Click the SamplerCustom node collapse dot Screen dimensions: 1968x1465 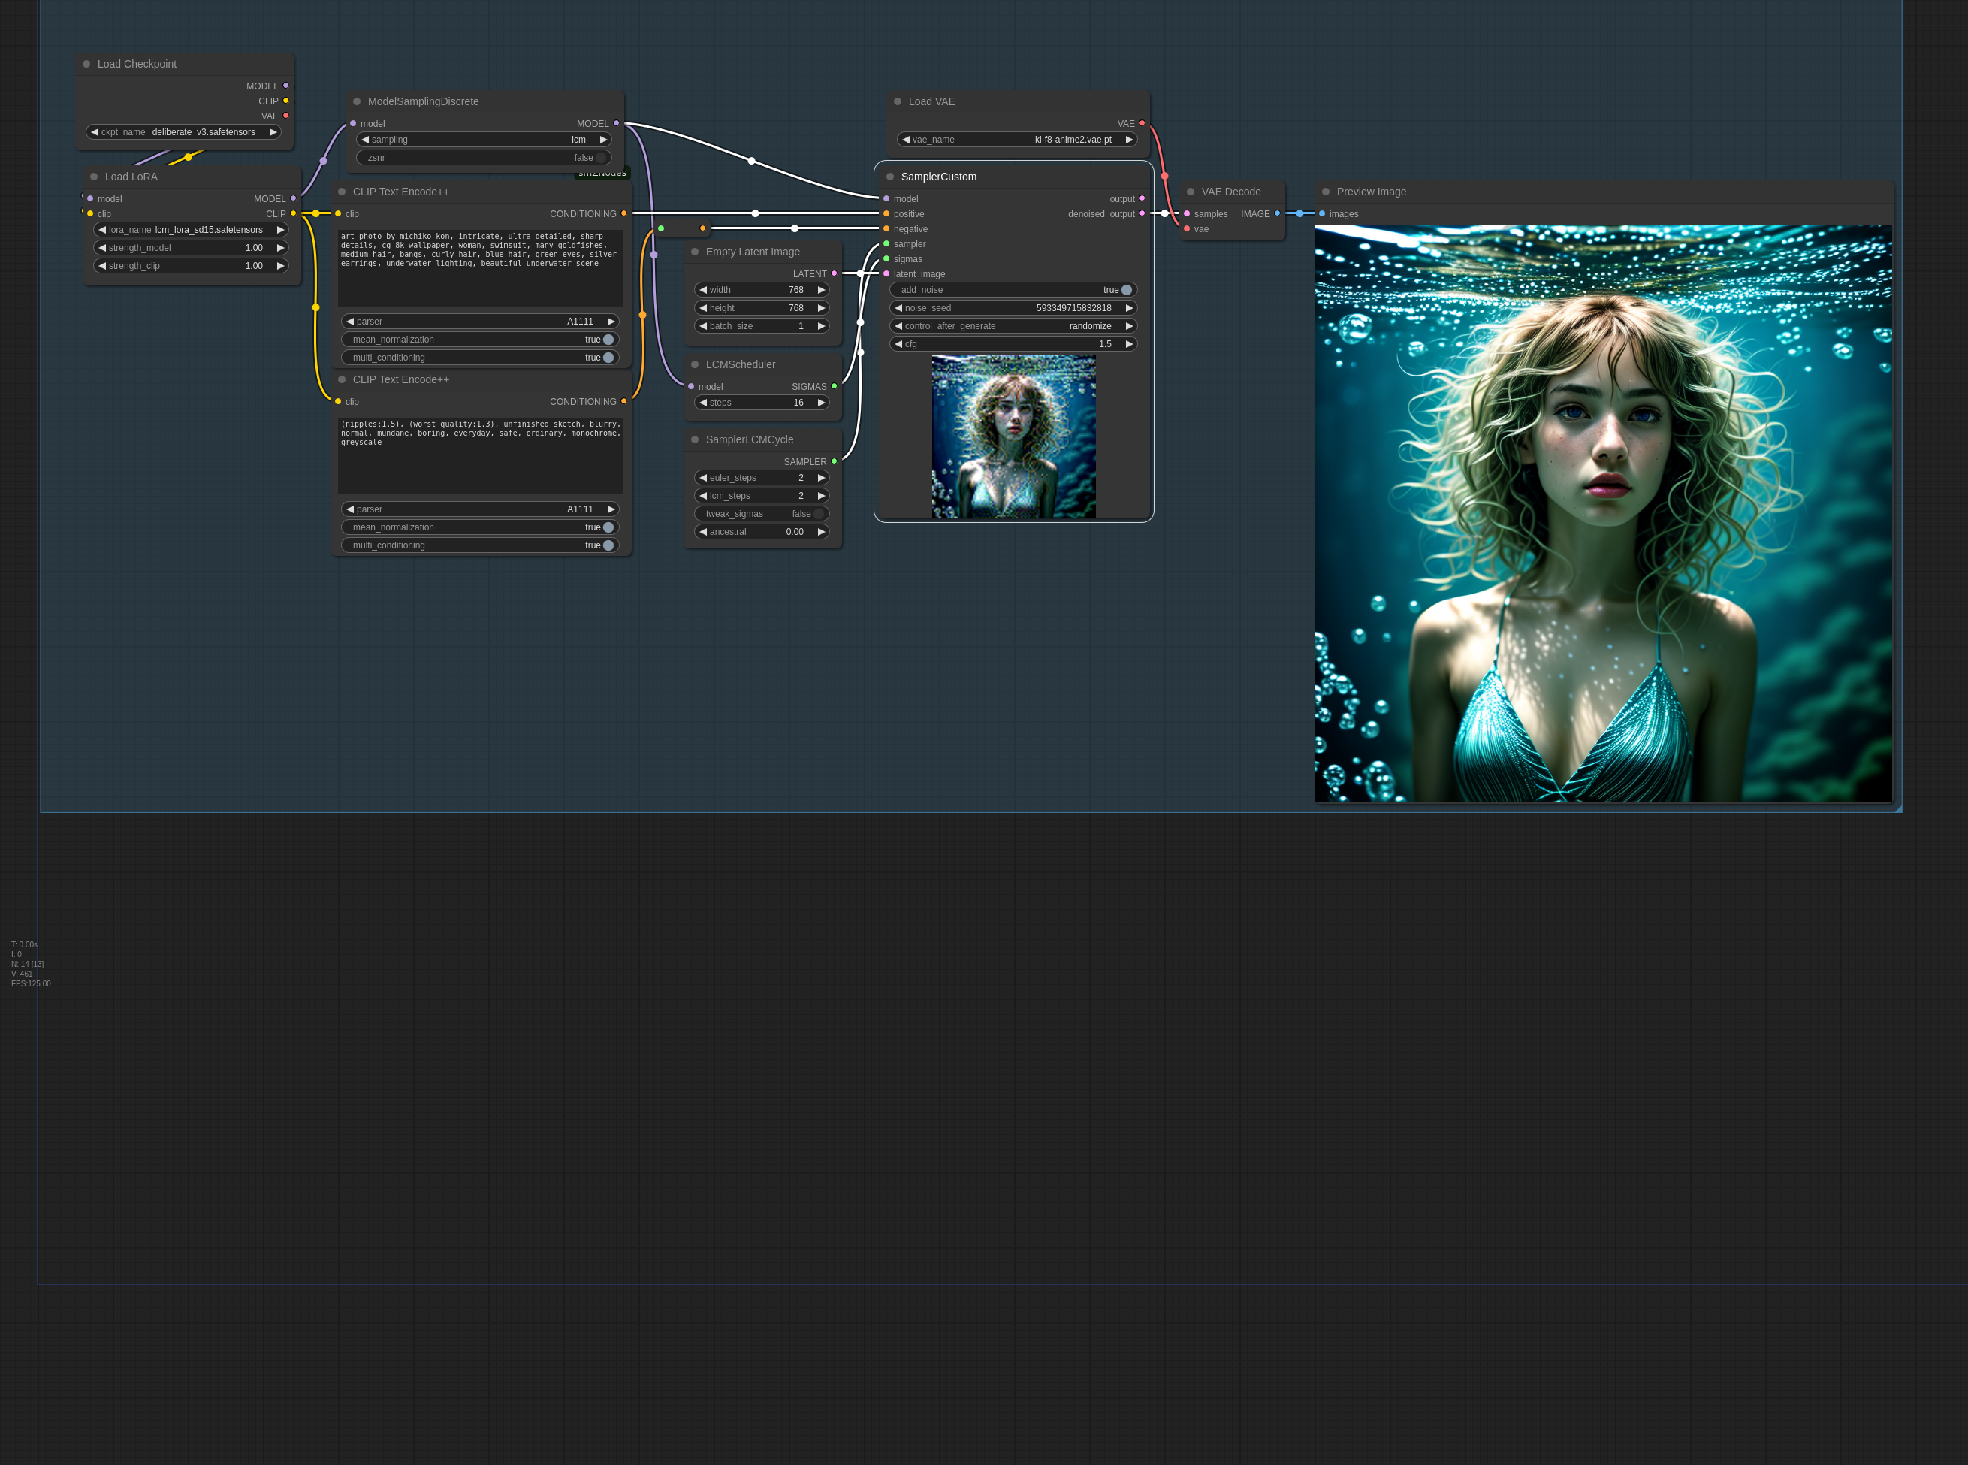coord(890,177)
